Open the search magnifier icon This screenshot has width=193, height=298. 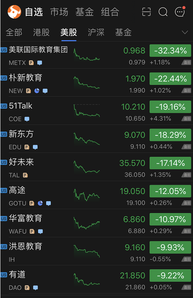click(x=163, y=12)
